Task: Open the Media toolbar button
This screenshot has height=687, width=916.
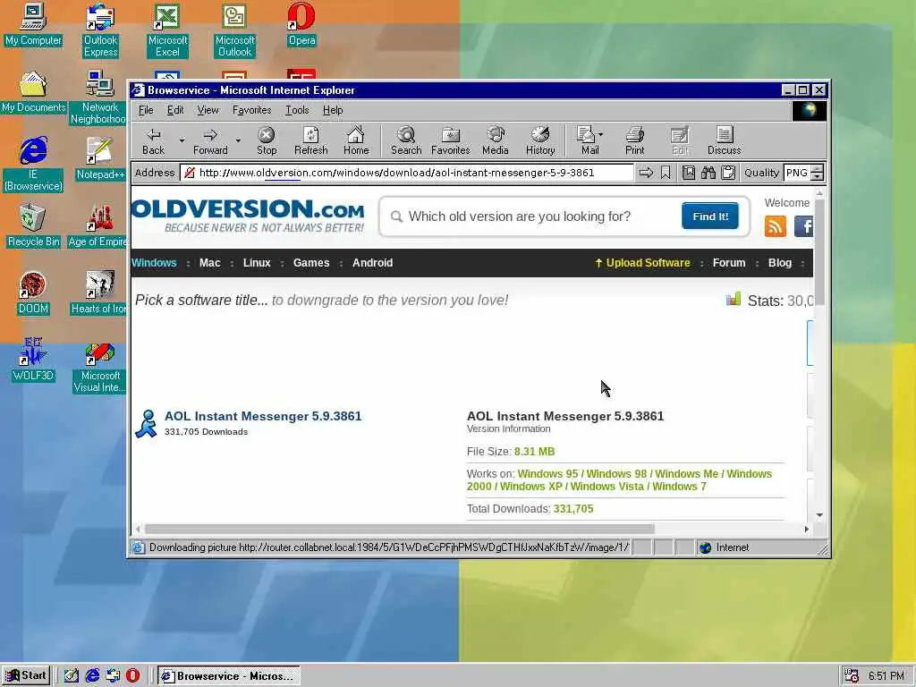Action: click(496, 140)
